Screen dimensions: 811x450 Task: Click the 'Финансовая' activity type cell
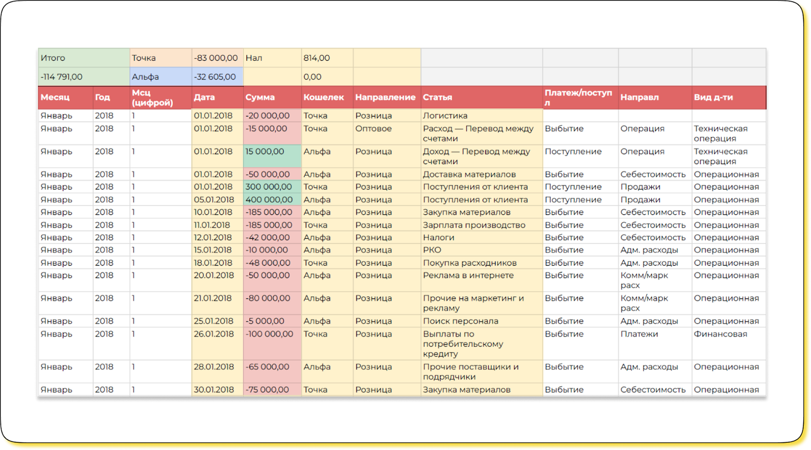(720, 334)
